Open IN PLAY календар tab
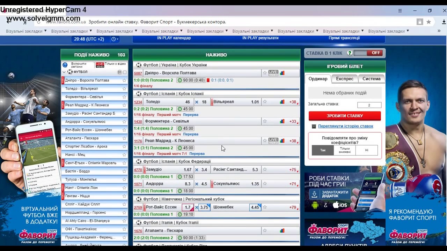Screen dimensions: 447x251 tap(174, 38)
